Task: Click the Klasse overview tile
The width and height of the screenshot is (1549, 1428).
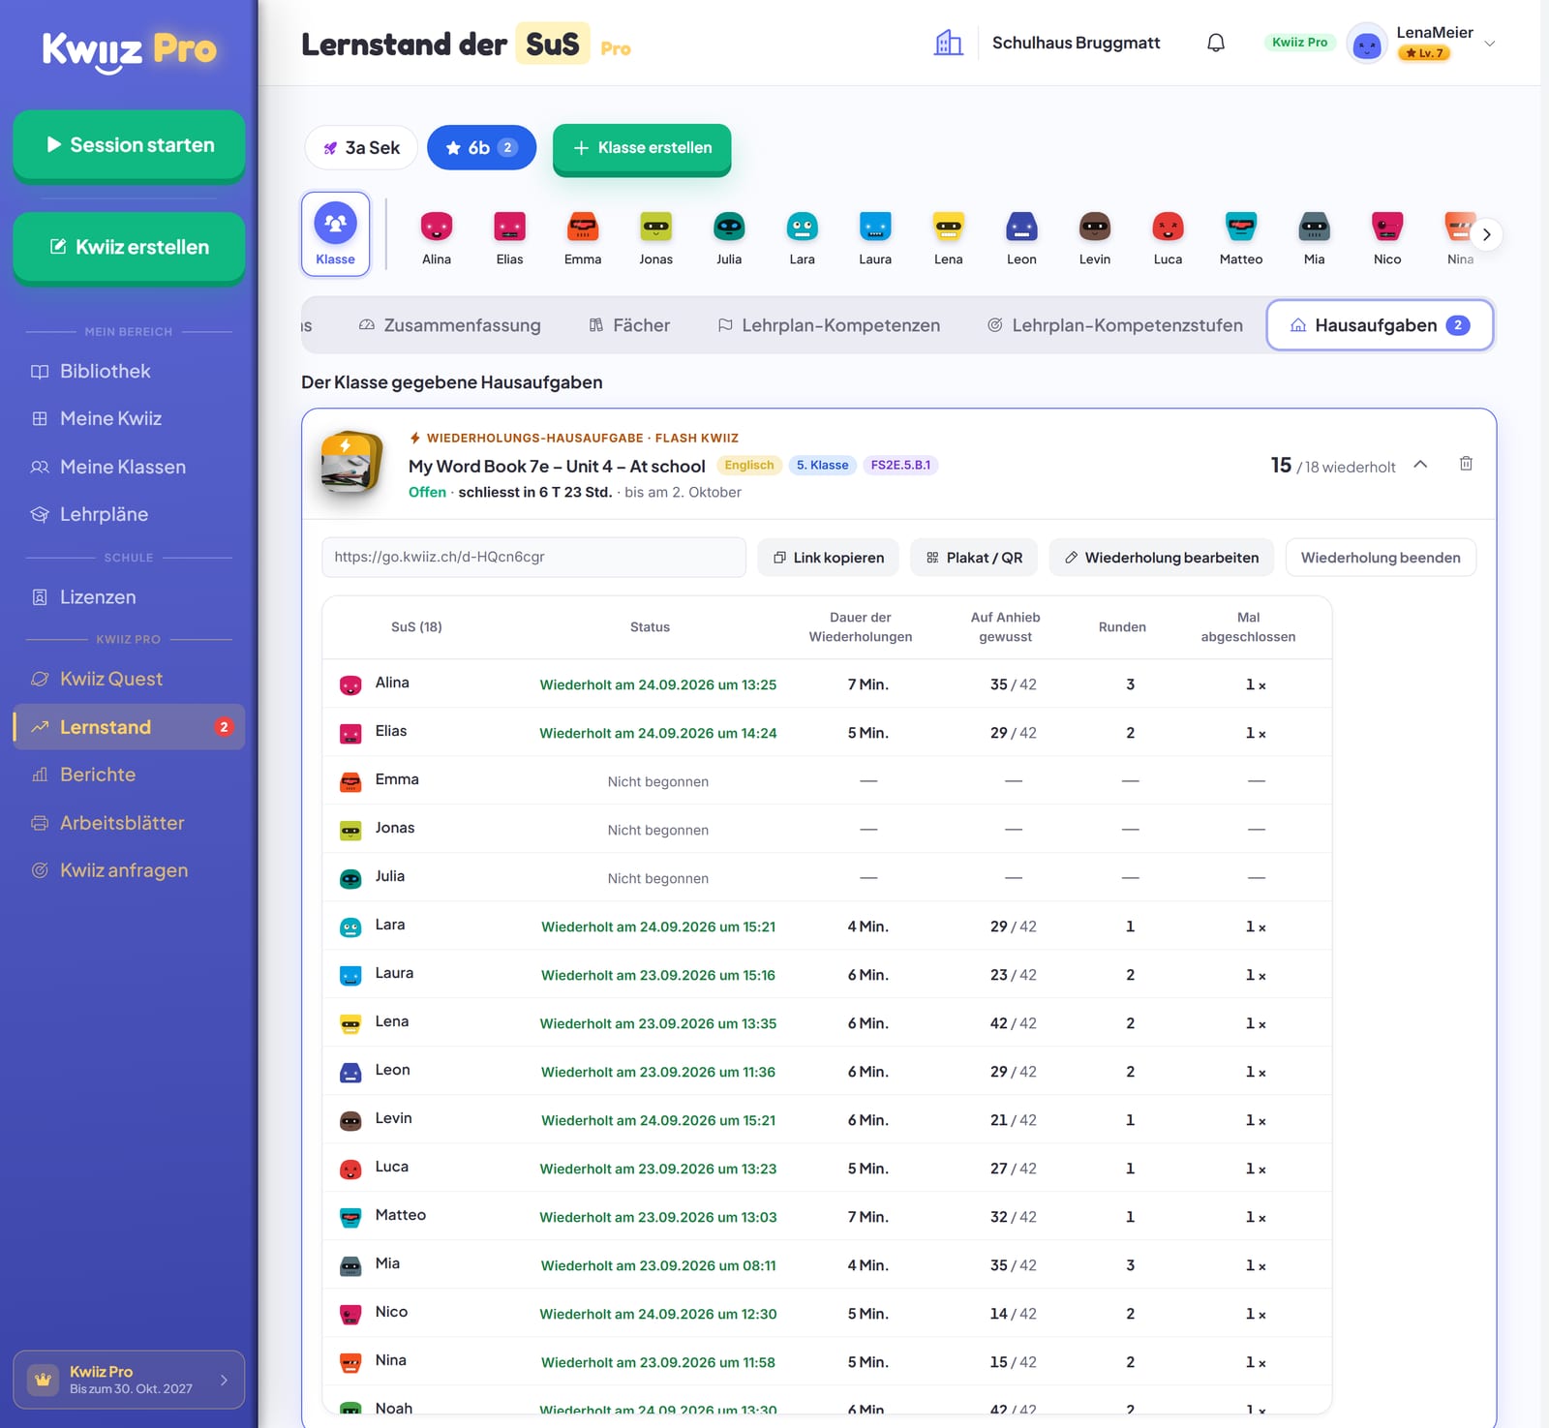Action: tap(335, 234)
